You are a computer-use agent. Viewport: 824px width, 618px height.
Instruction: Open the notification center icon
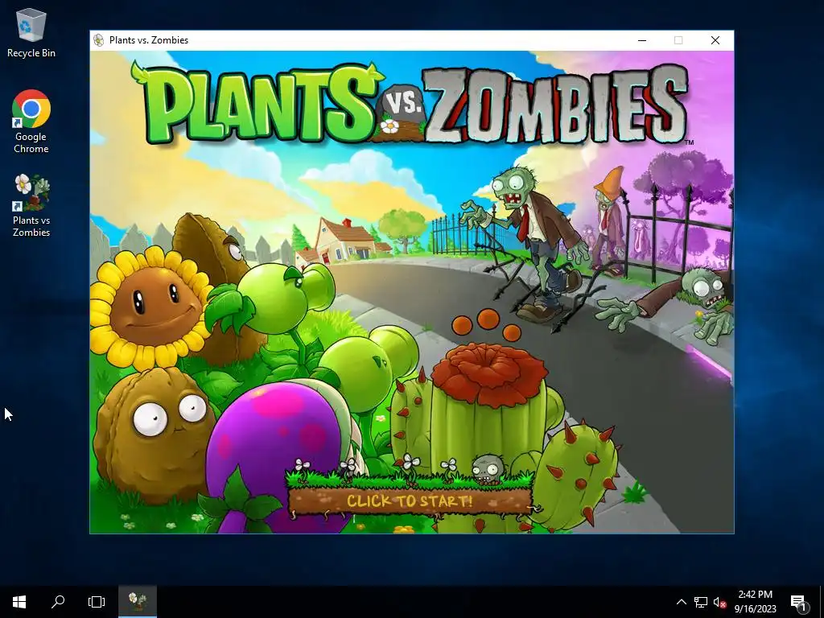point(799,602)
